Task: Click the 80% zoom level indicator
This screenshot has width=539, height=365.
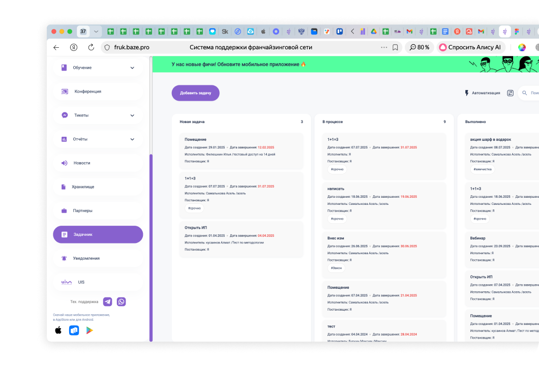Action: point(419,47)
